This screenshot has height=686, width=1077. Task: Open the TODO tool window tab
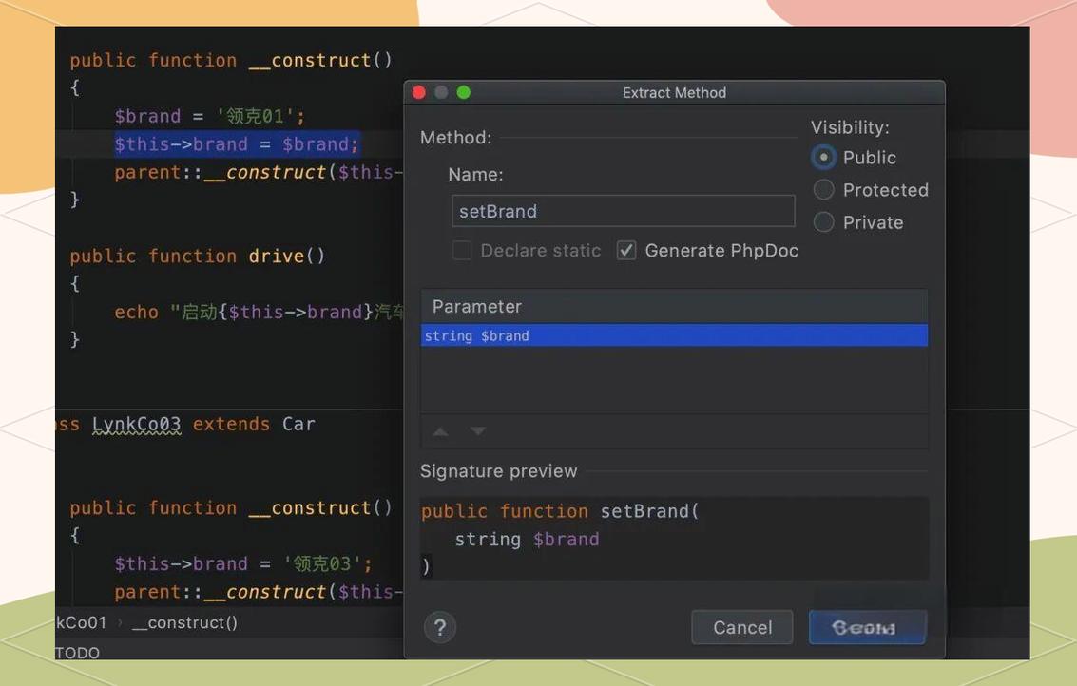78,653
